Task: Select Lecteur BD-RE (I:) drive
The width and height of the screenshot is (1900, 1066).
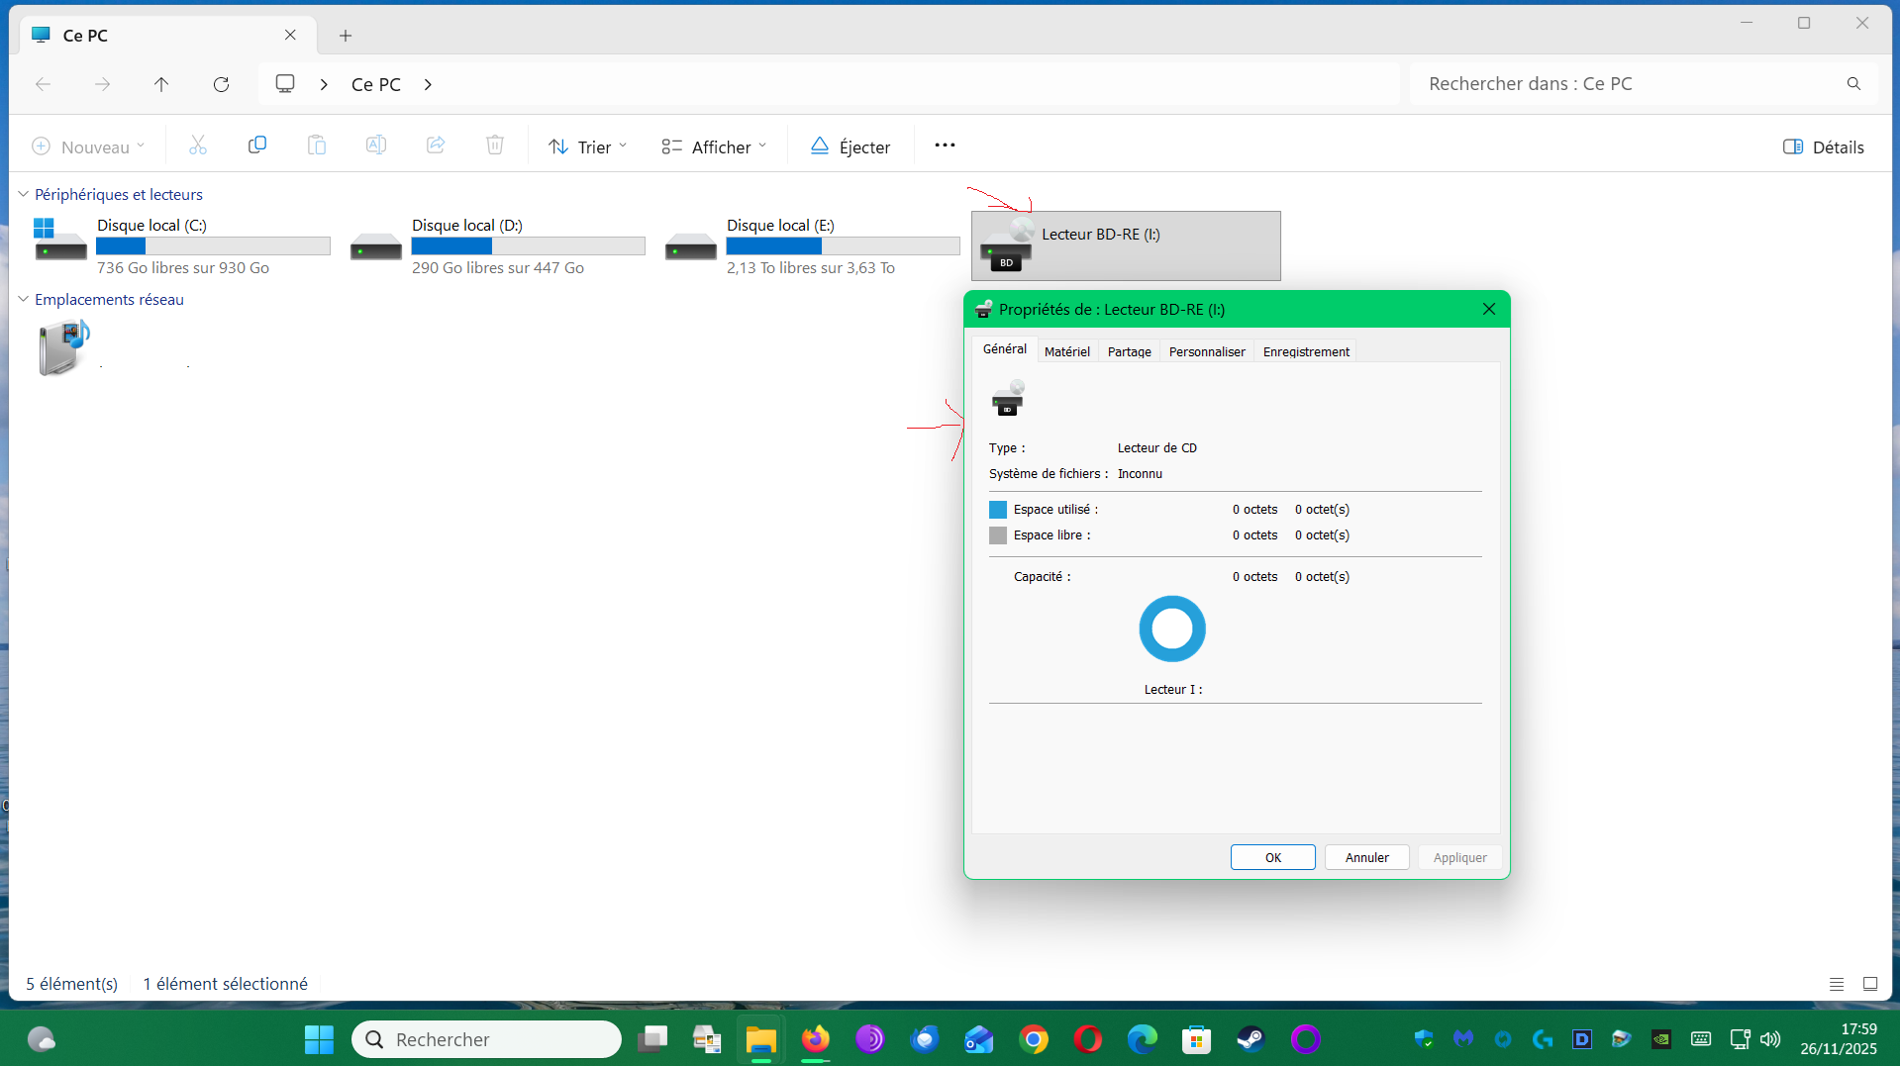Action: coord(1126,245)
